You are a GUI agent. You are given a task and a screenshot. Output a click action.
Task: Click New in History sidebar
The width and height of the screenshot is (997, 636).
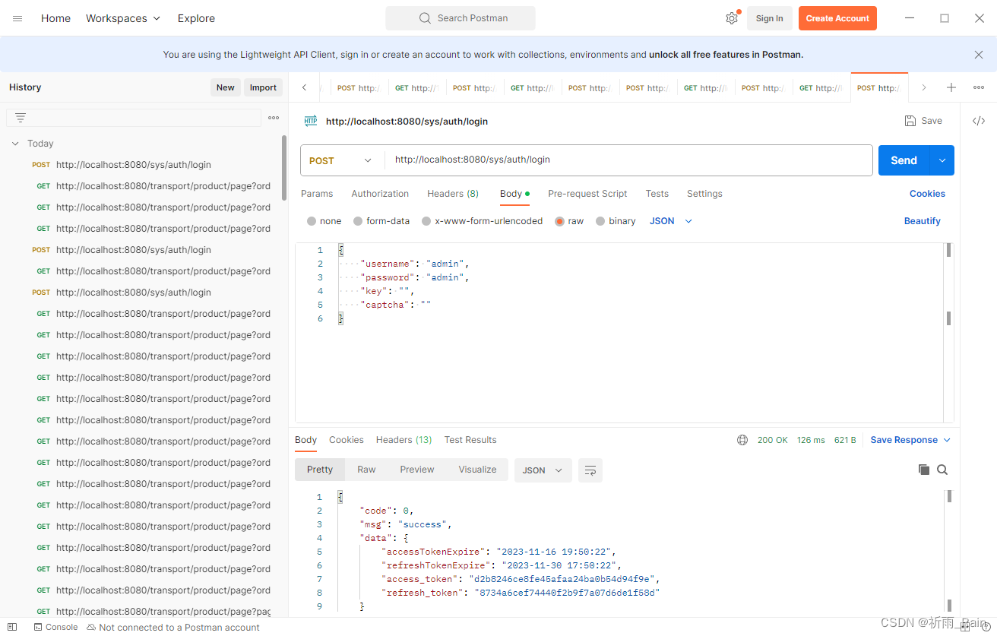[x=226, y=87]
